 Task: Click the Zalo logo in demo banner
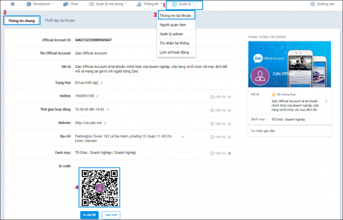pos(258,58)
